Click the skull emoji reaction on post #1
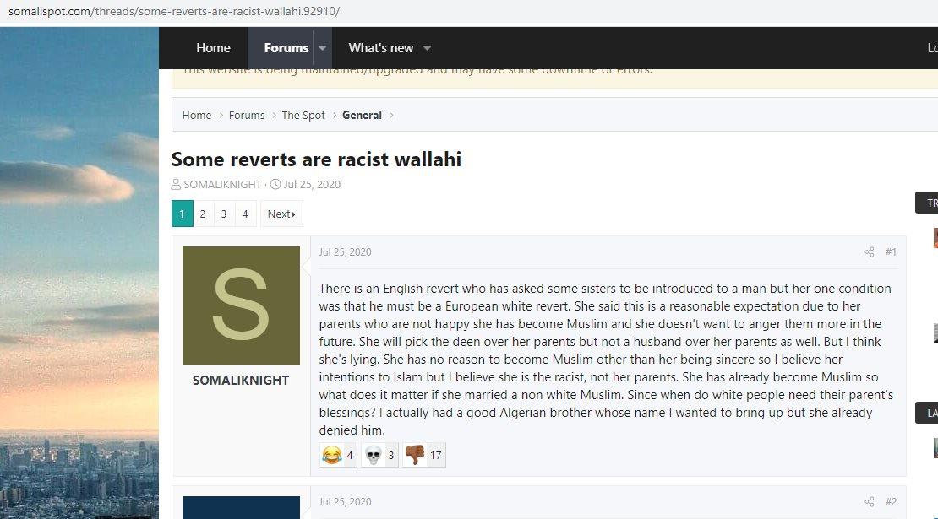This screenshot has height=519, width=938. click(x=380, y=455)
